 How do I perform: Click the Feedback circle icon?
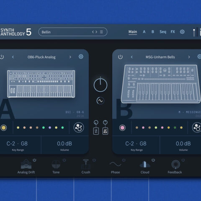(x=175, y=164)
